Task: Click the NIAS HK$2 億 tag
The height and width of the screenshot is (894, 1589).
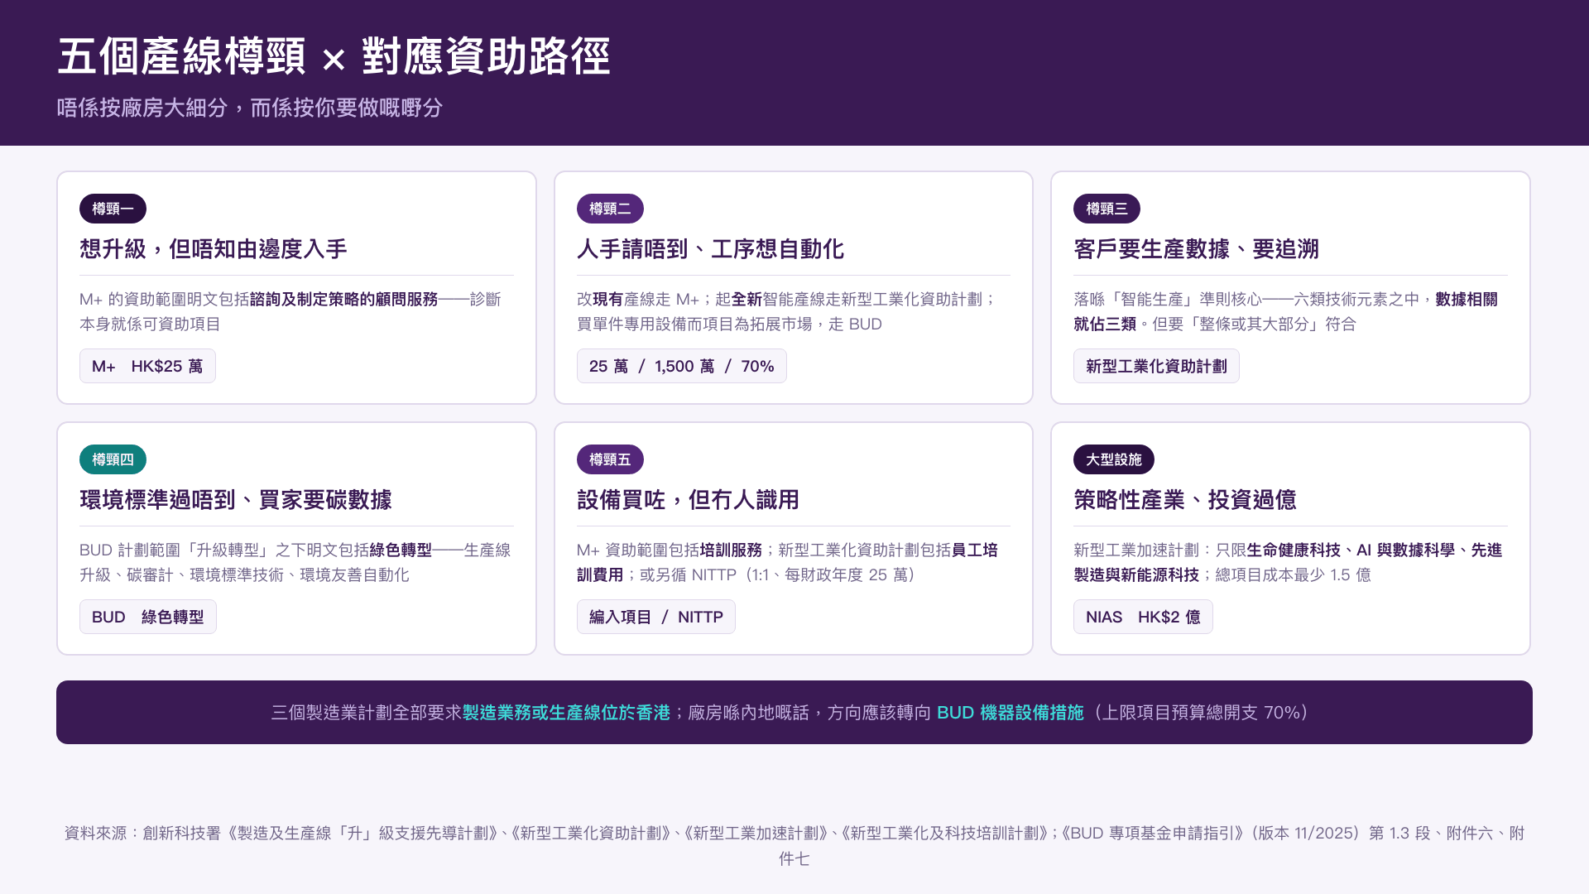Action: click(x=1143, y=617)
